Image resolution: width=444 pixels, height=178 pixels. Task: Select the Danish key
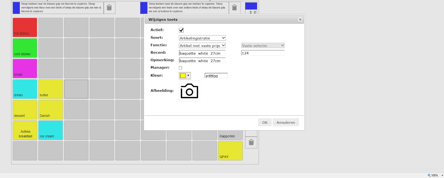click(x=50, y=109)
